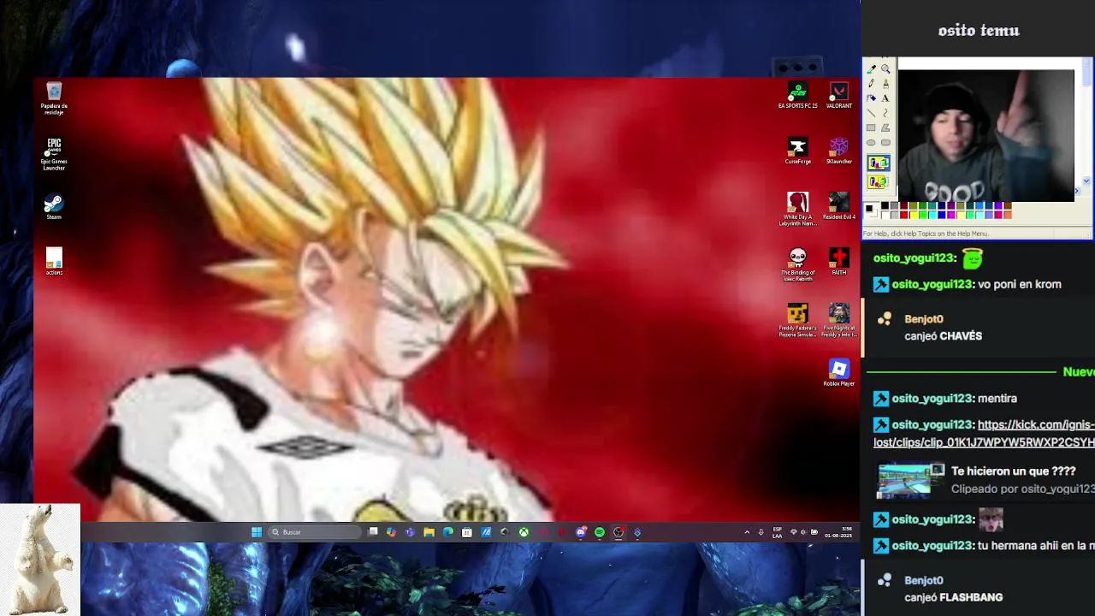Select the Rounded Rectangle tool in Paint
Screen dimensions: 1095x616
click(x=885, y=142)
